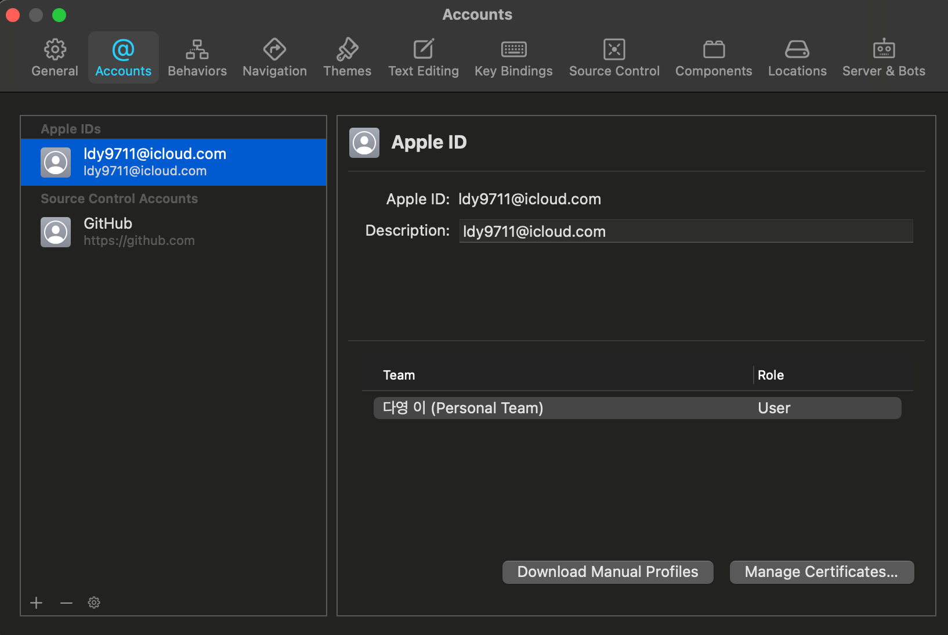
Task: Add a new account with plus button
Action: click(37, 602)
